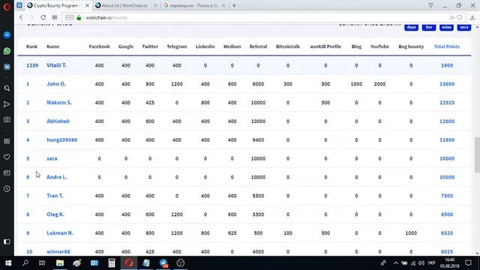The height and width of the screenshot is (270, 480).
Task: Click the days countdown badge
Action: (412, 27)
